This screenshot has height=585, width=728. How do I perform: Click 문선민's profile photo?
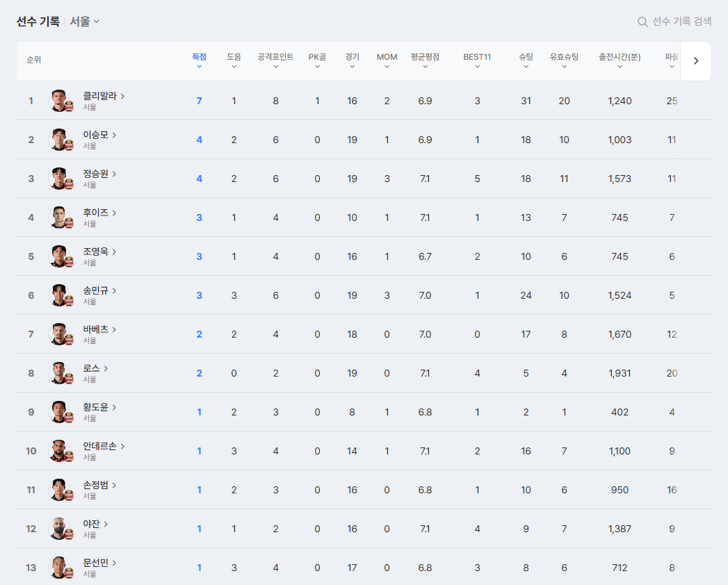pyautogui.click(x=60, y=568)
